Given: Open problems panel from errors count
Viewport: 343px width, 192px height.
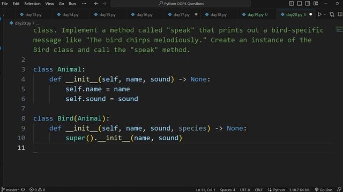Looking at the screenshot, I should coord(33,190).
